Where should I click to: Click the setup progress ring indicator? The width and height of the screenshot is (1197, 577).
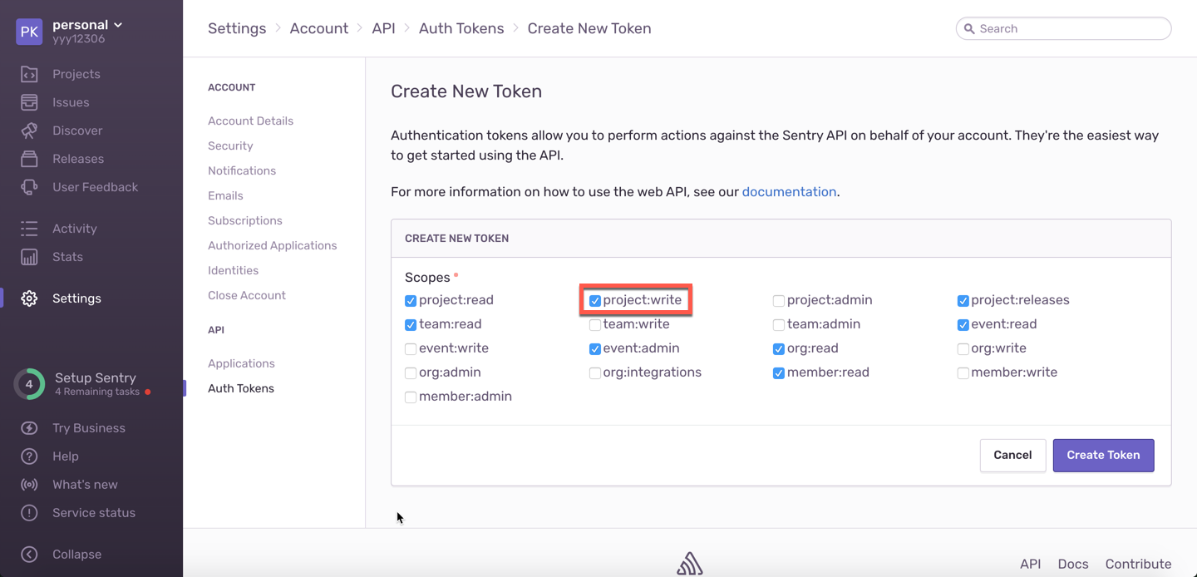(x=29, y=384)
